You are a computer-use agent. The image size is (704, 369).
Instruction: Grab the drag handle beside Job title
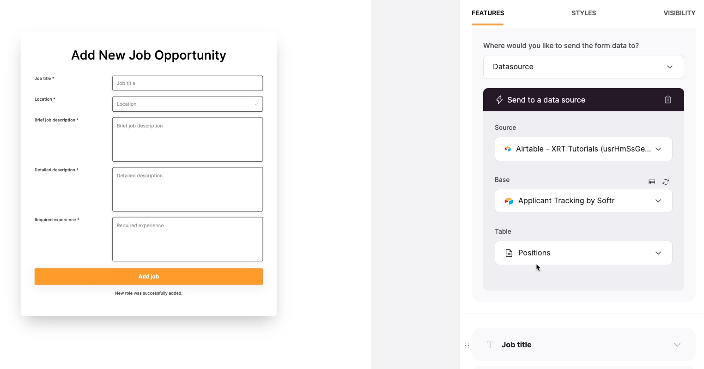tap(467, 345)
